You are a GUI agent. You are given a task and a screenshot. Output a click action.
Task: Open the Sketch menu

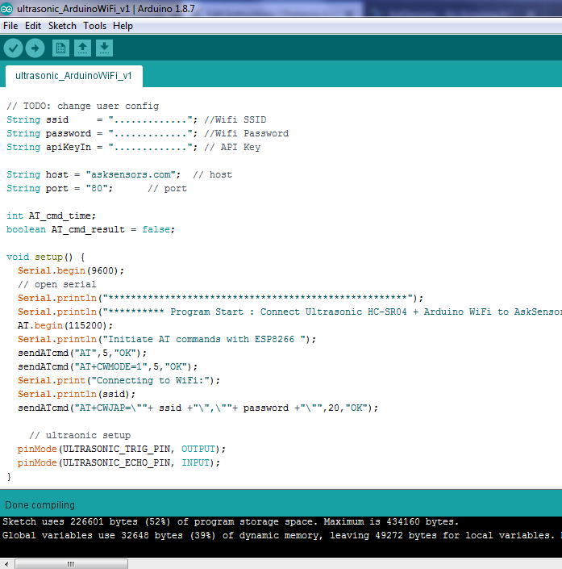62,26
